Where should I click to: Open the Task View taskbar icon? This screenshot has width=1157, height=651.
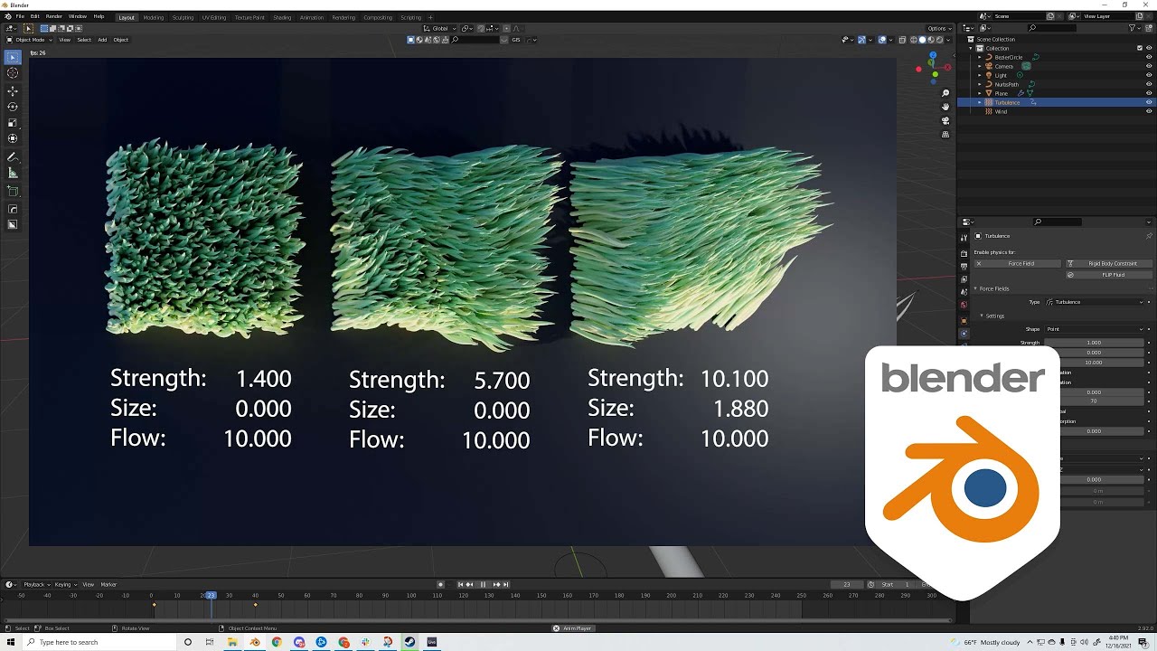click(x=210, y=642)
